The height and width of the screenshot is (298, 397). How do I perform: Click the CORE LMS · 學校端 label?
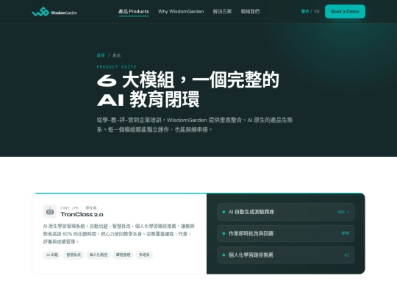click(x=78, y=207)
